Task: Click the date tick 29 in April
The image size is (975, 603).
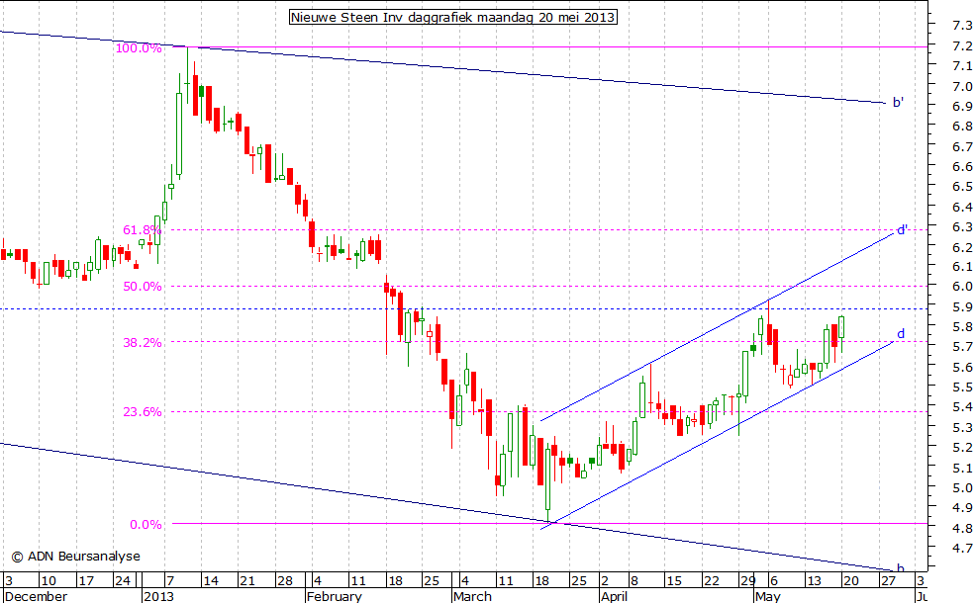Action: [748, 581]
